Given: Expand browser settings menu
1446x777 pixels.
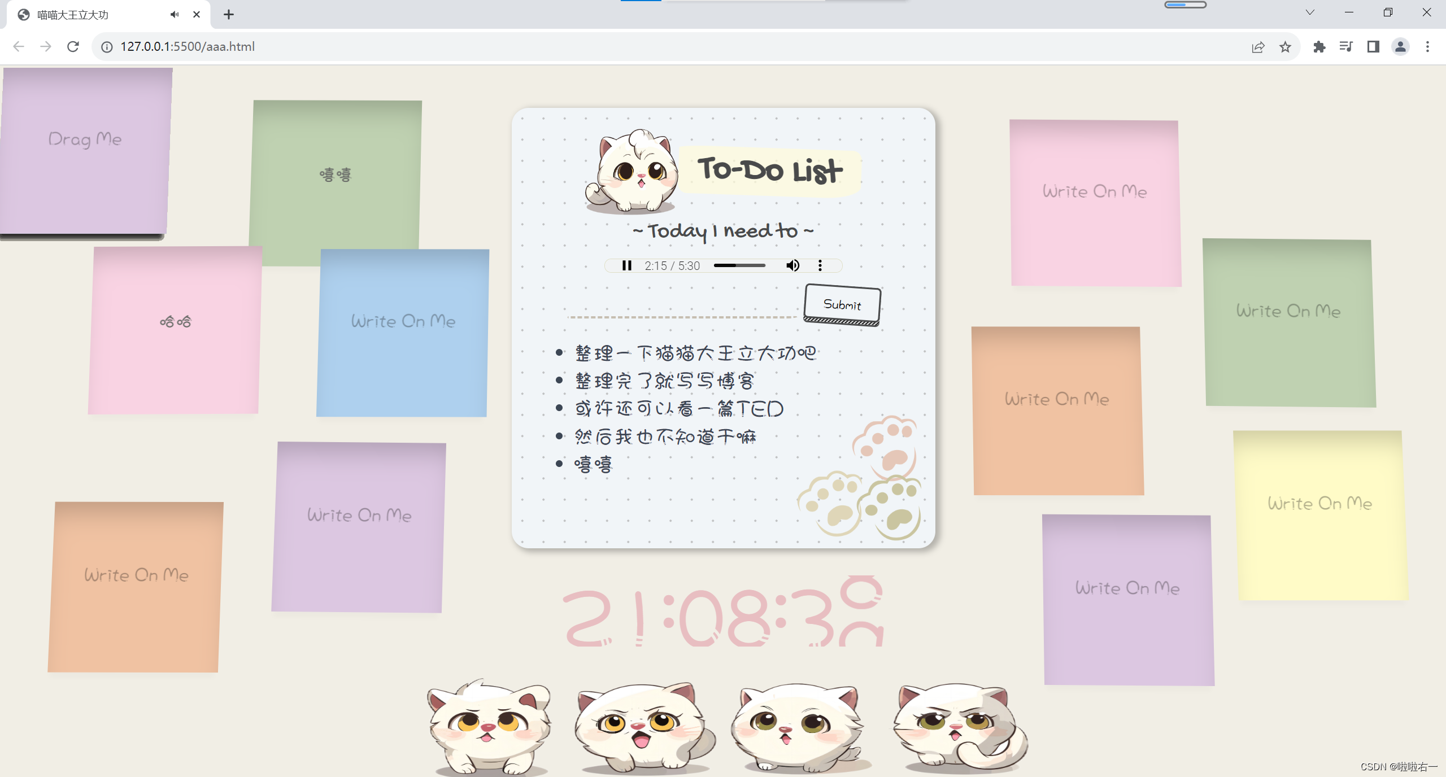Looking at the screenshot, I should tap(1428, 46).
